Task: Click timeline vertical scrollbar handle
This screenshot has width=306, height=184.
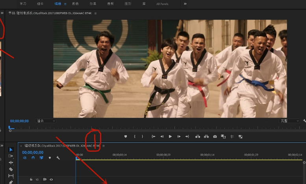Action: tap(304, 162)
